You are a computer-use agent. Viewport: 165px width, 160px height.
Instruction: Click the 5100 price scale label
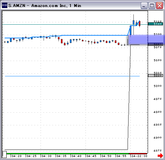pyautogui.click(x=158, y=34)
